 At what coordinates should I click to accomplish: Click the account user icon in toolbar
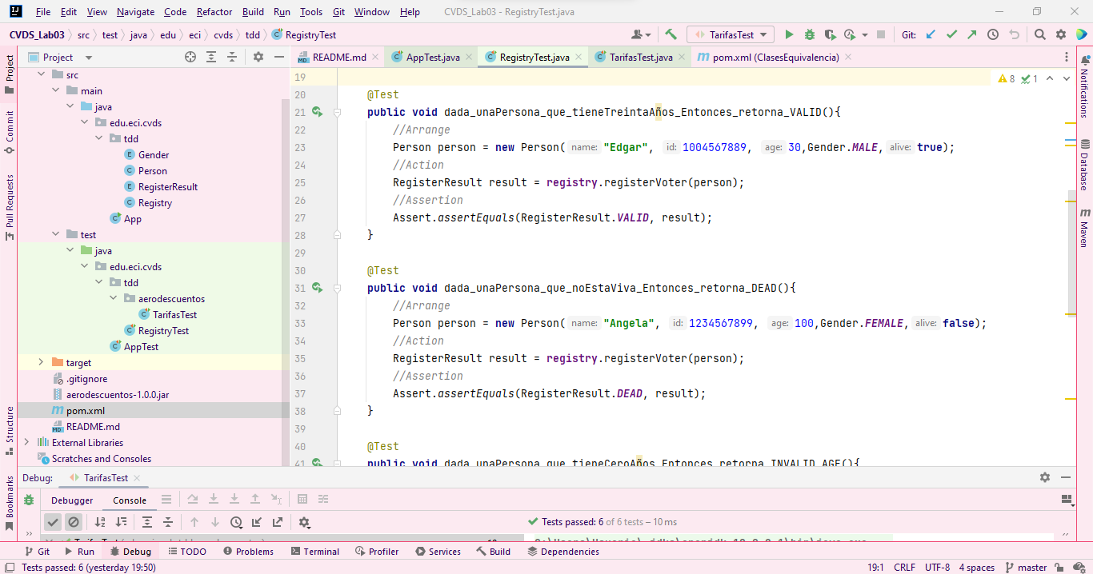[x=641, y=34]
